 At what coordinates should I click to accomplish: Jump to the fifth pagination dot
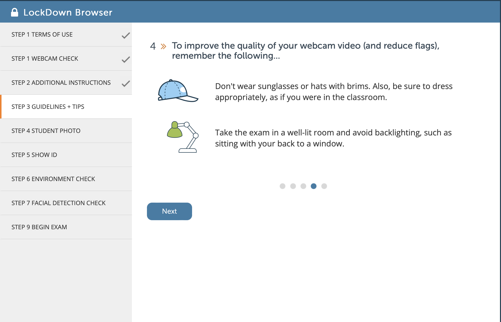[324, 186]
